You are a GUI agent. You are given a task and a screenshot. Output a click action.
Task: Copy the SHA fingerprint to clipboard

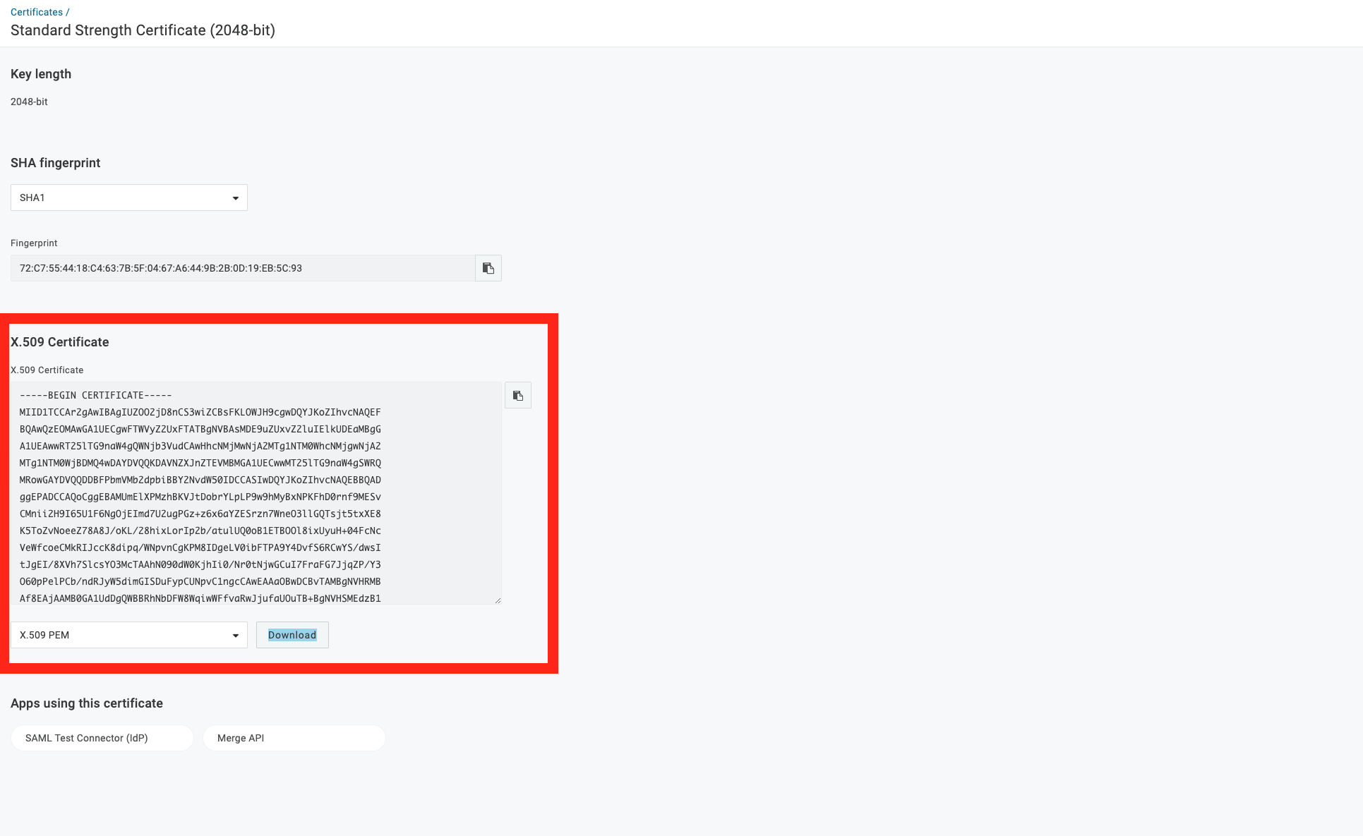(488, 268)
